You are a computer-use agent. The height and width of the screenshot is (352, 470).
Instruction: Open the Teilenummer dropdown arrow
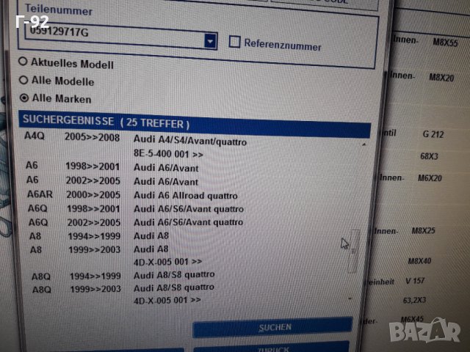click(211, 41)
